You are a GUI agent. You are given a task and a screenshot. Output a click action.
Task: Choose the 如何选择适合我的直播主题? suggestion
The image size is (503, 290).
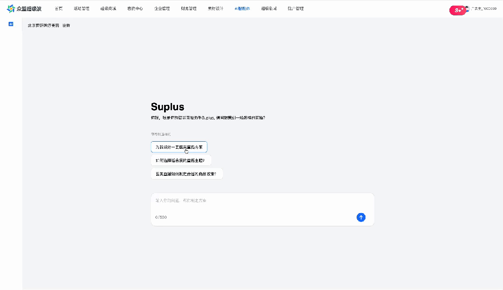[181, 160]
